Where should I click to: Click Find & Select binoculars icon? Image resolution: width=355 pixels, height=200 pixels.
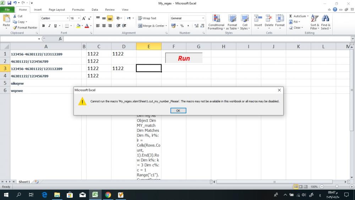[326, 18]
